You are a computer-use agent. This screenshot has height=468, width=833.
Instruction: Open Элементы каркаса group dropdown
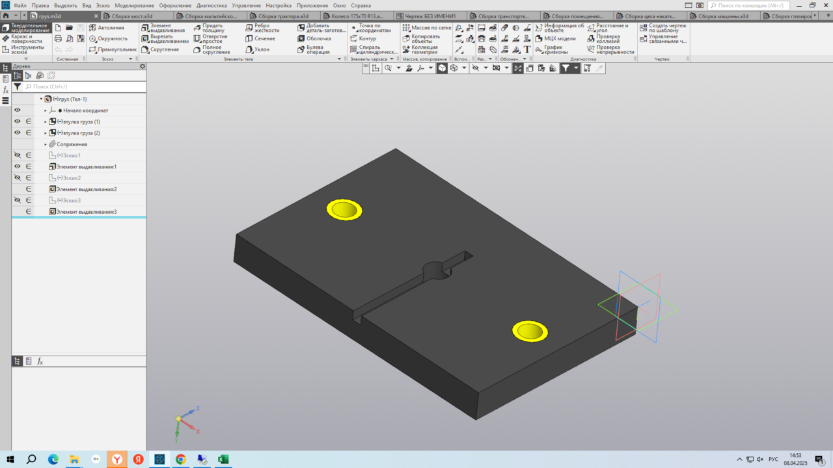tap(392, 59)
